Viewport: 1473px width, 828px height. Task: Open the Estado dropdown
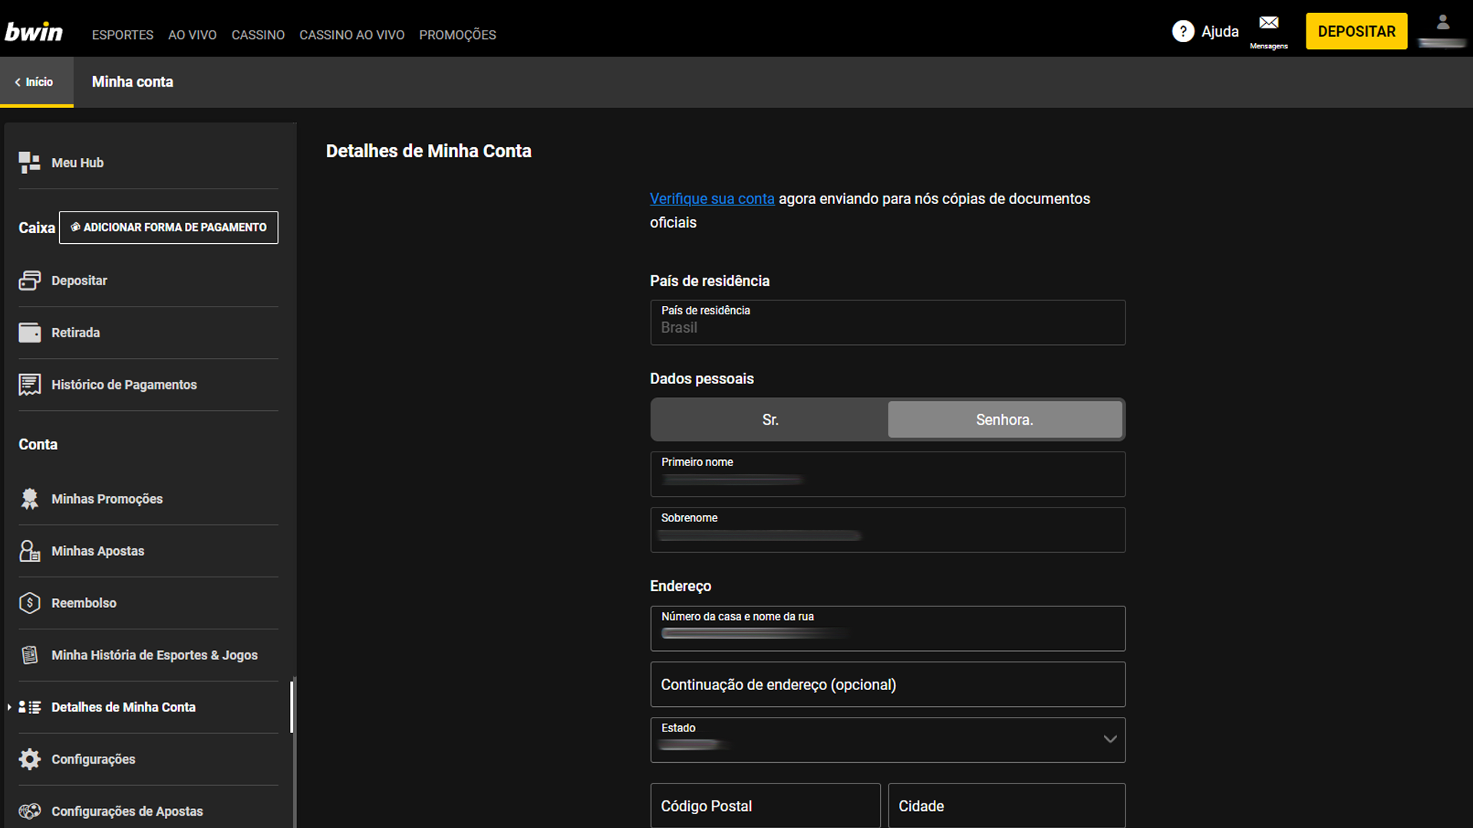[x=888, y=740]
